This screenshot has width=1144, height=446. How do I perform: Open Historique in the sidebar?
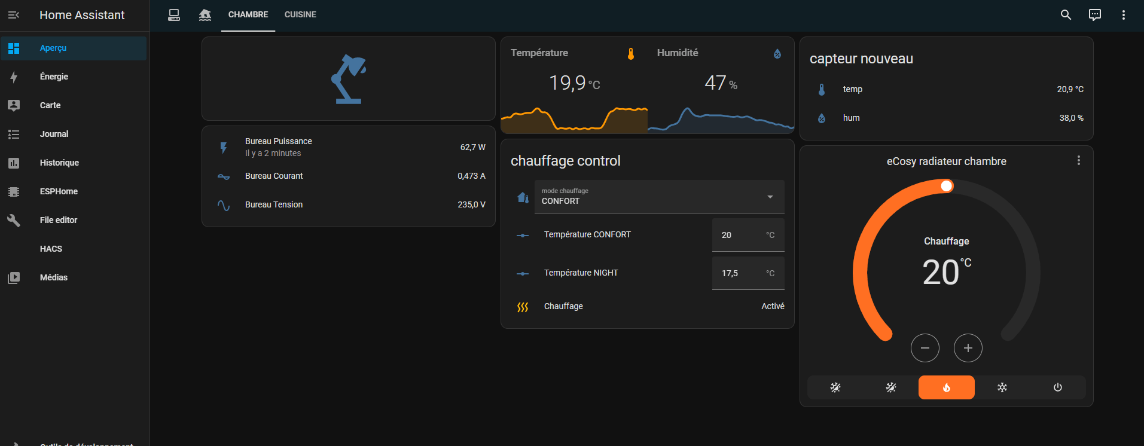[59, 163]
